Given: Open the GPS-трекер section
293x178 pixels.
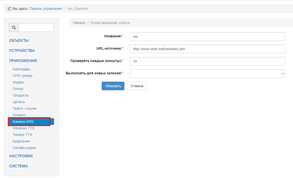Looking at the screenshot, I should point(22,75).
